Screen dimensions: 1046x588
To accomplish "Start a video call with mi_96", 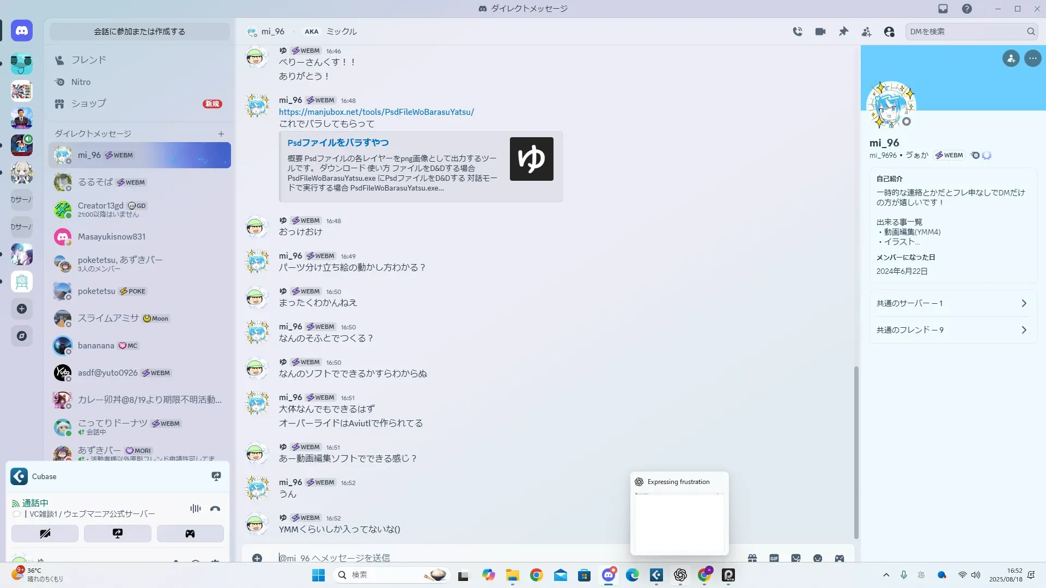I will pyautogui.click(x=820, y=32).
